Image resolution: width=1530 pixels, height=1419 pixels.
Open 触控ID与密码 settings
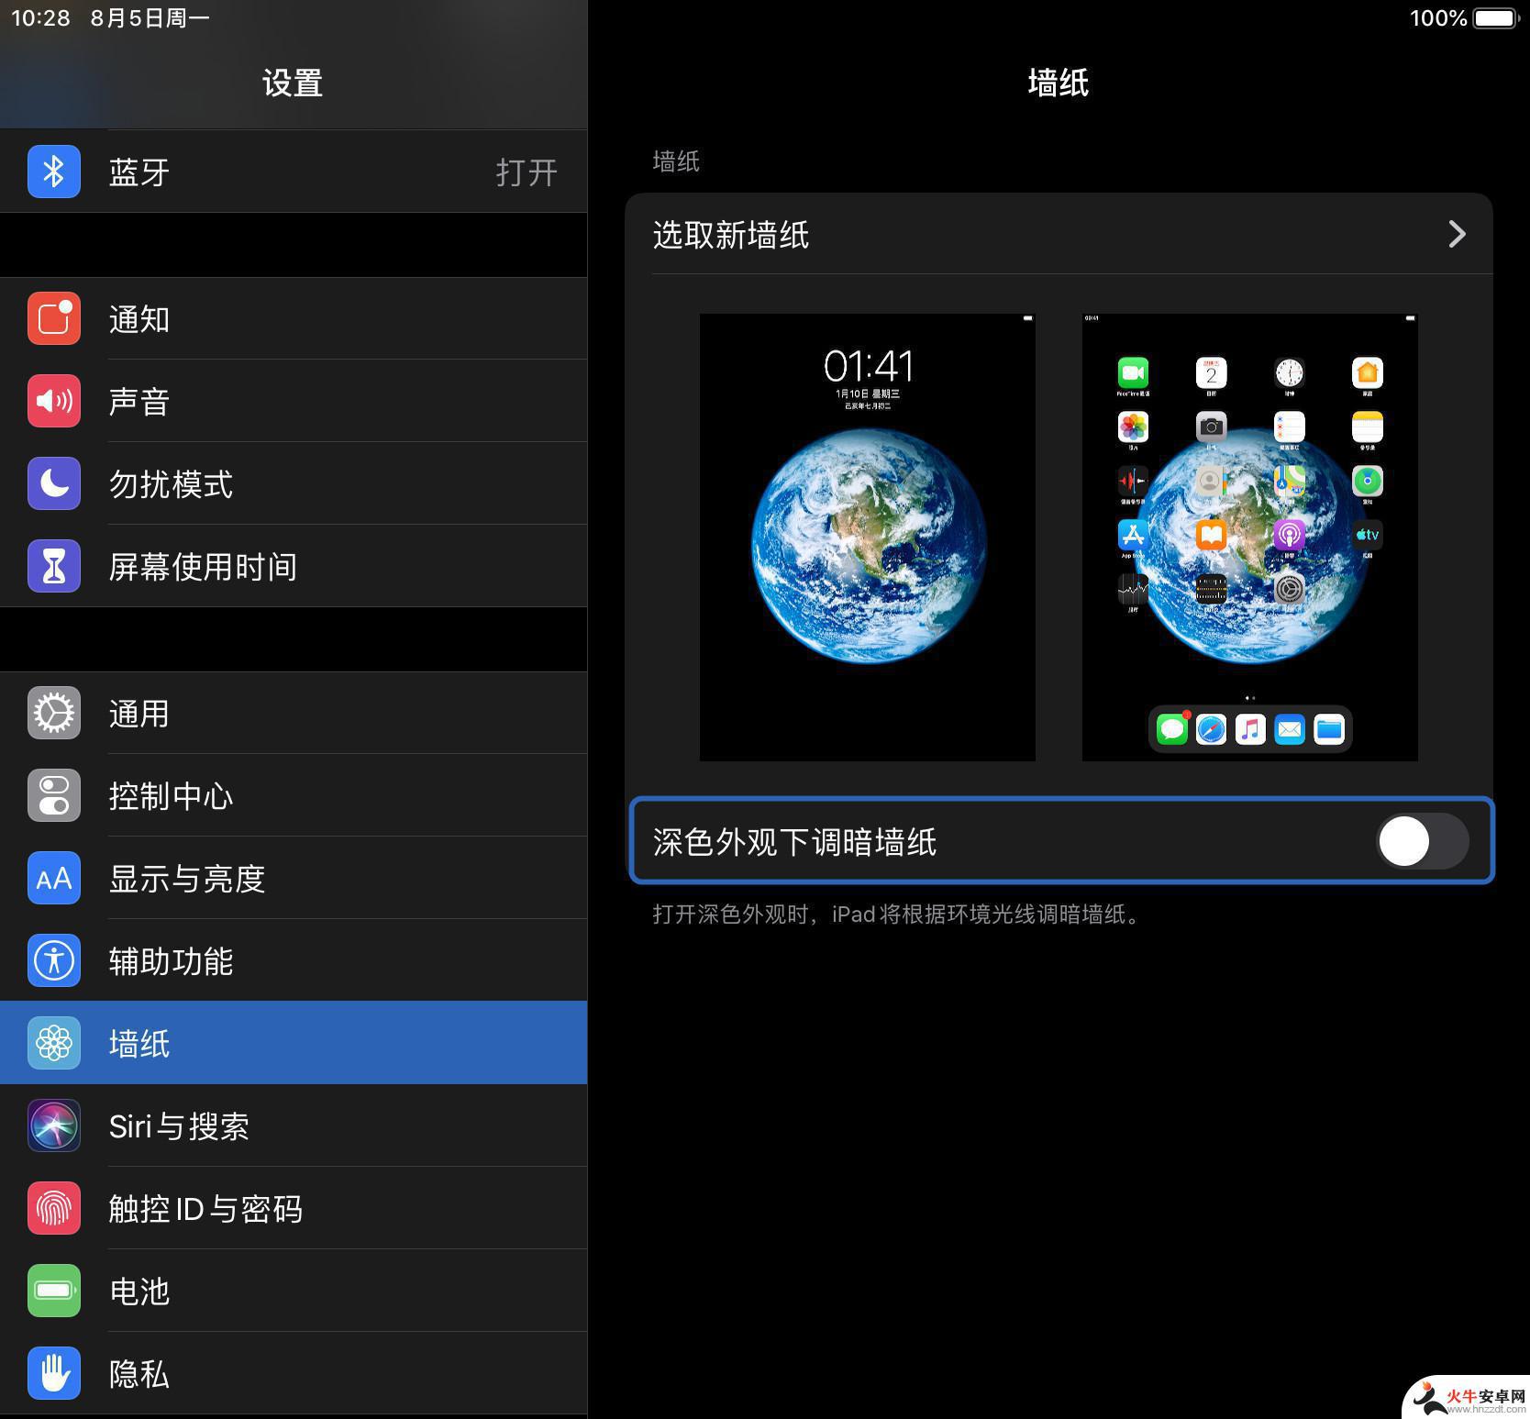294,1208
